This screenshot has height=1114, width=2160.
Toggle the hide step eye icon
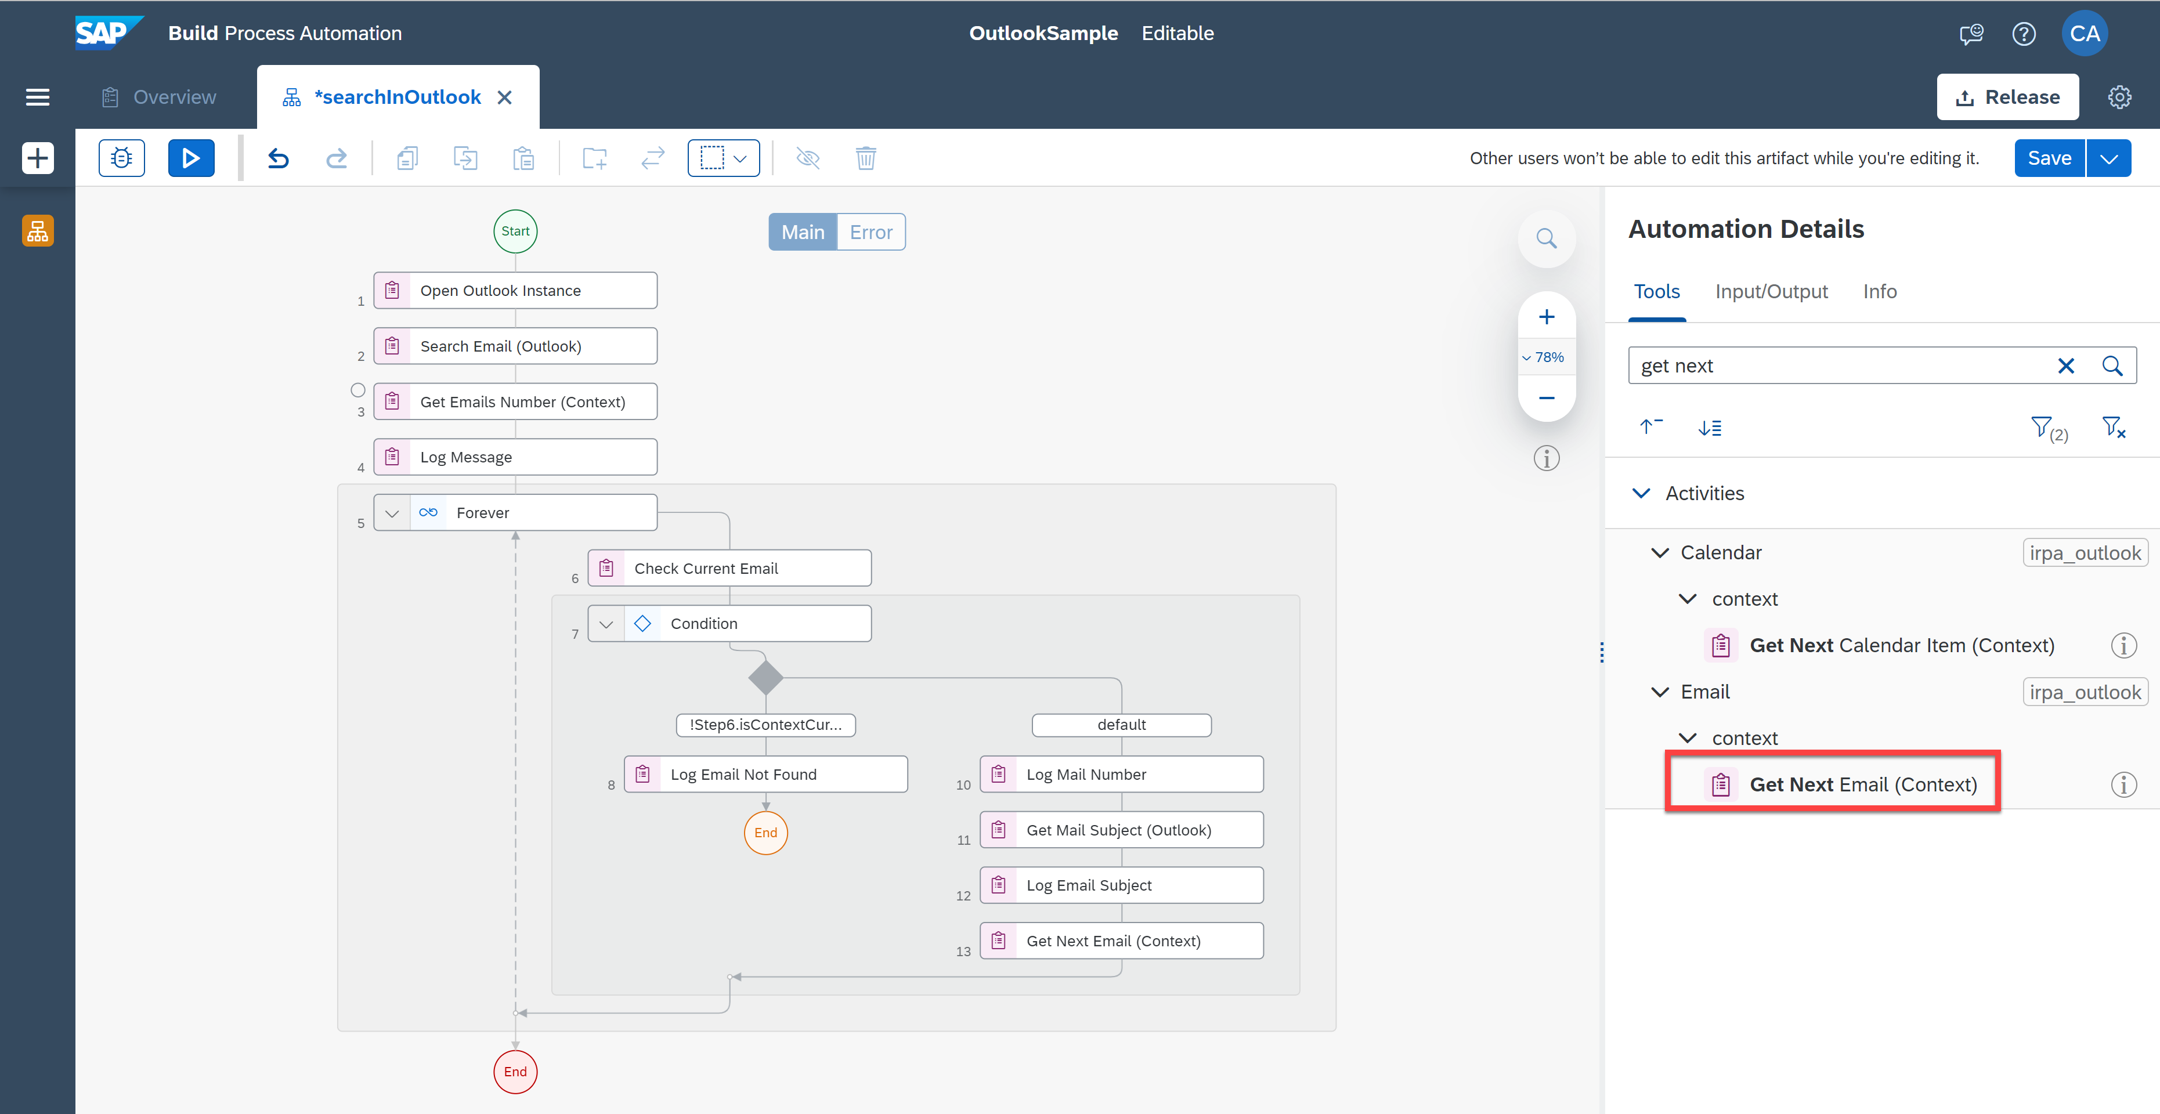pyautogui.click(x=807, y=158)
